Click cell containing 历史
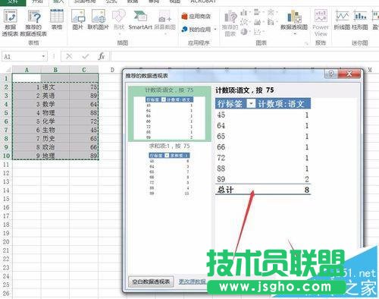 click(55, 139)
